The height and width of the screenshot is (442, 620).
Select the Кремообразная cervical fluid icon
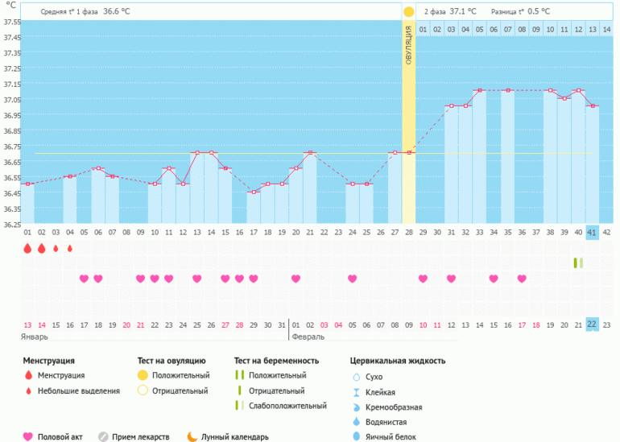[357, 407]
